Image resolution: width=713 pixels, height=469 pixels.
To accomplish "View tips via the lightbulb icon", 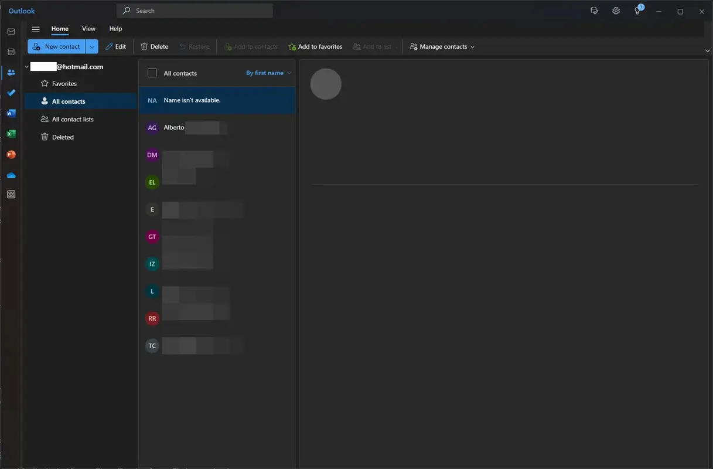I will [x=637, y=11].
